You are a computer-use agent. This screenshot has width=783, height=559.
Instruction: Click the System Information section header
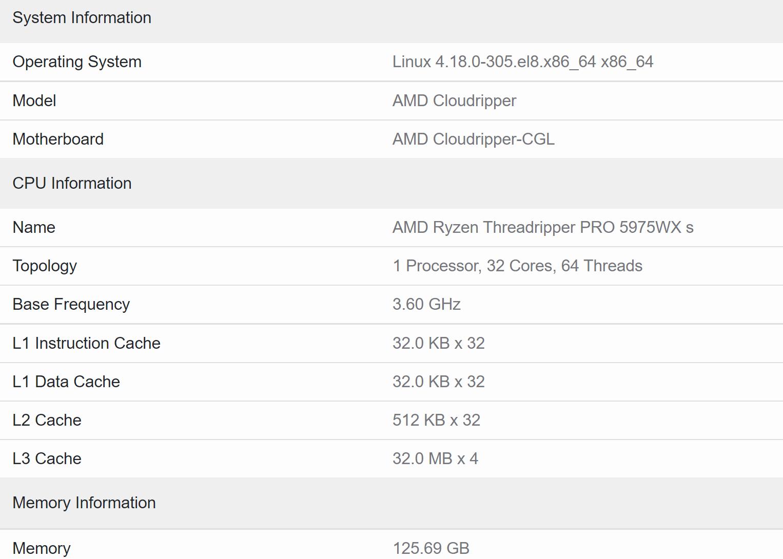click(82, 18)
